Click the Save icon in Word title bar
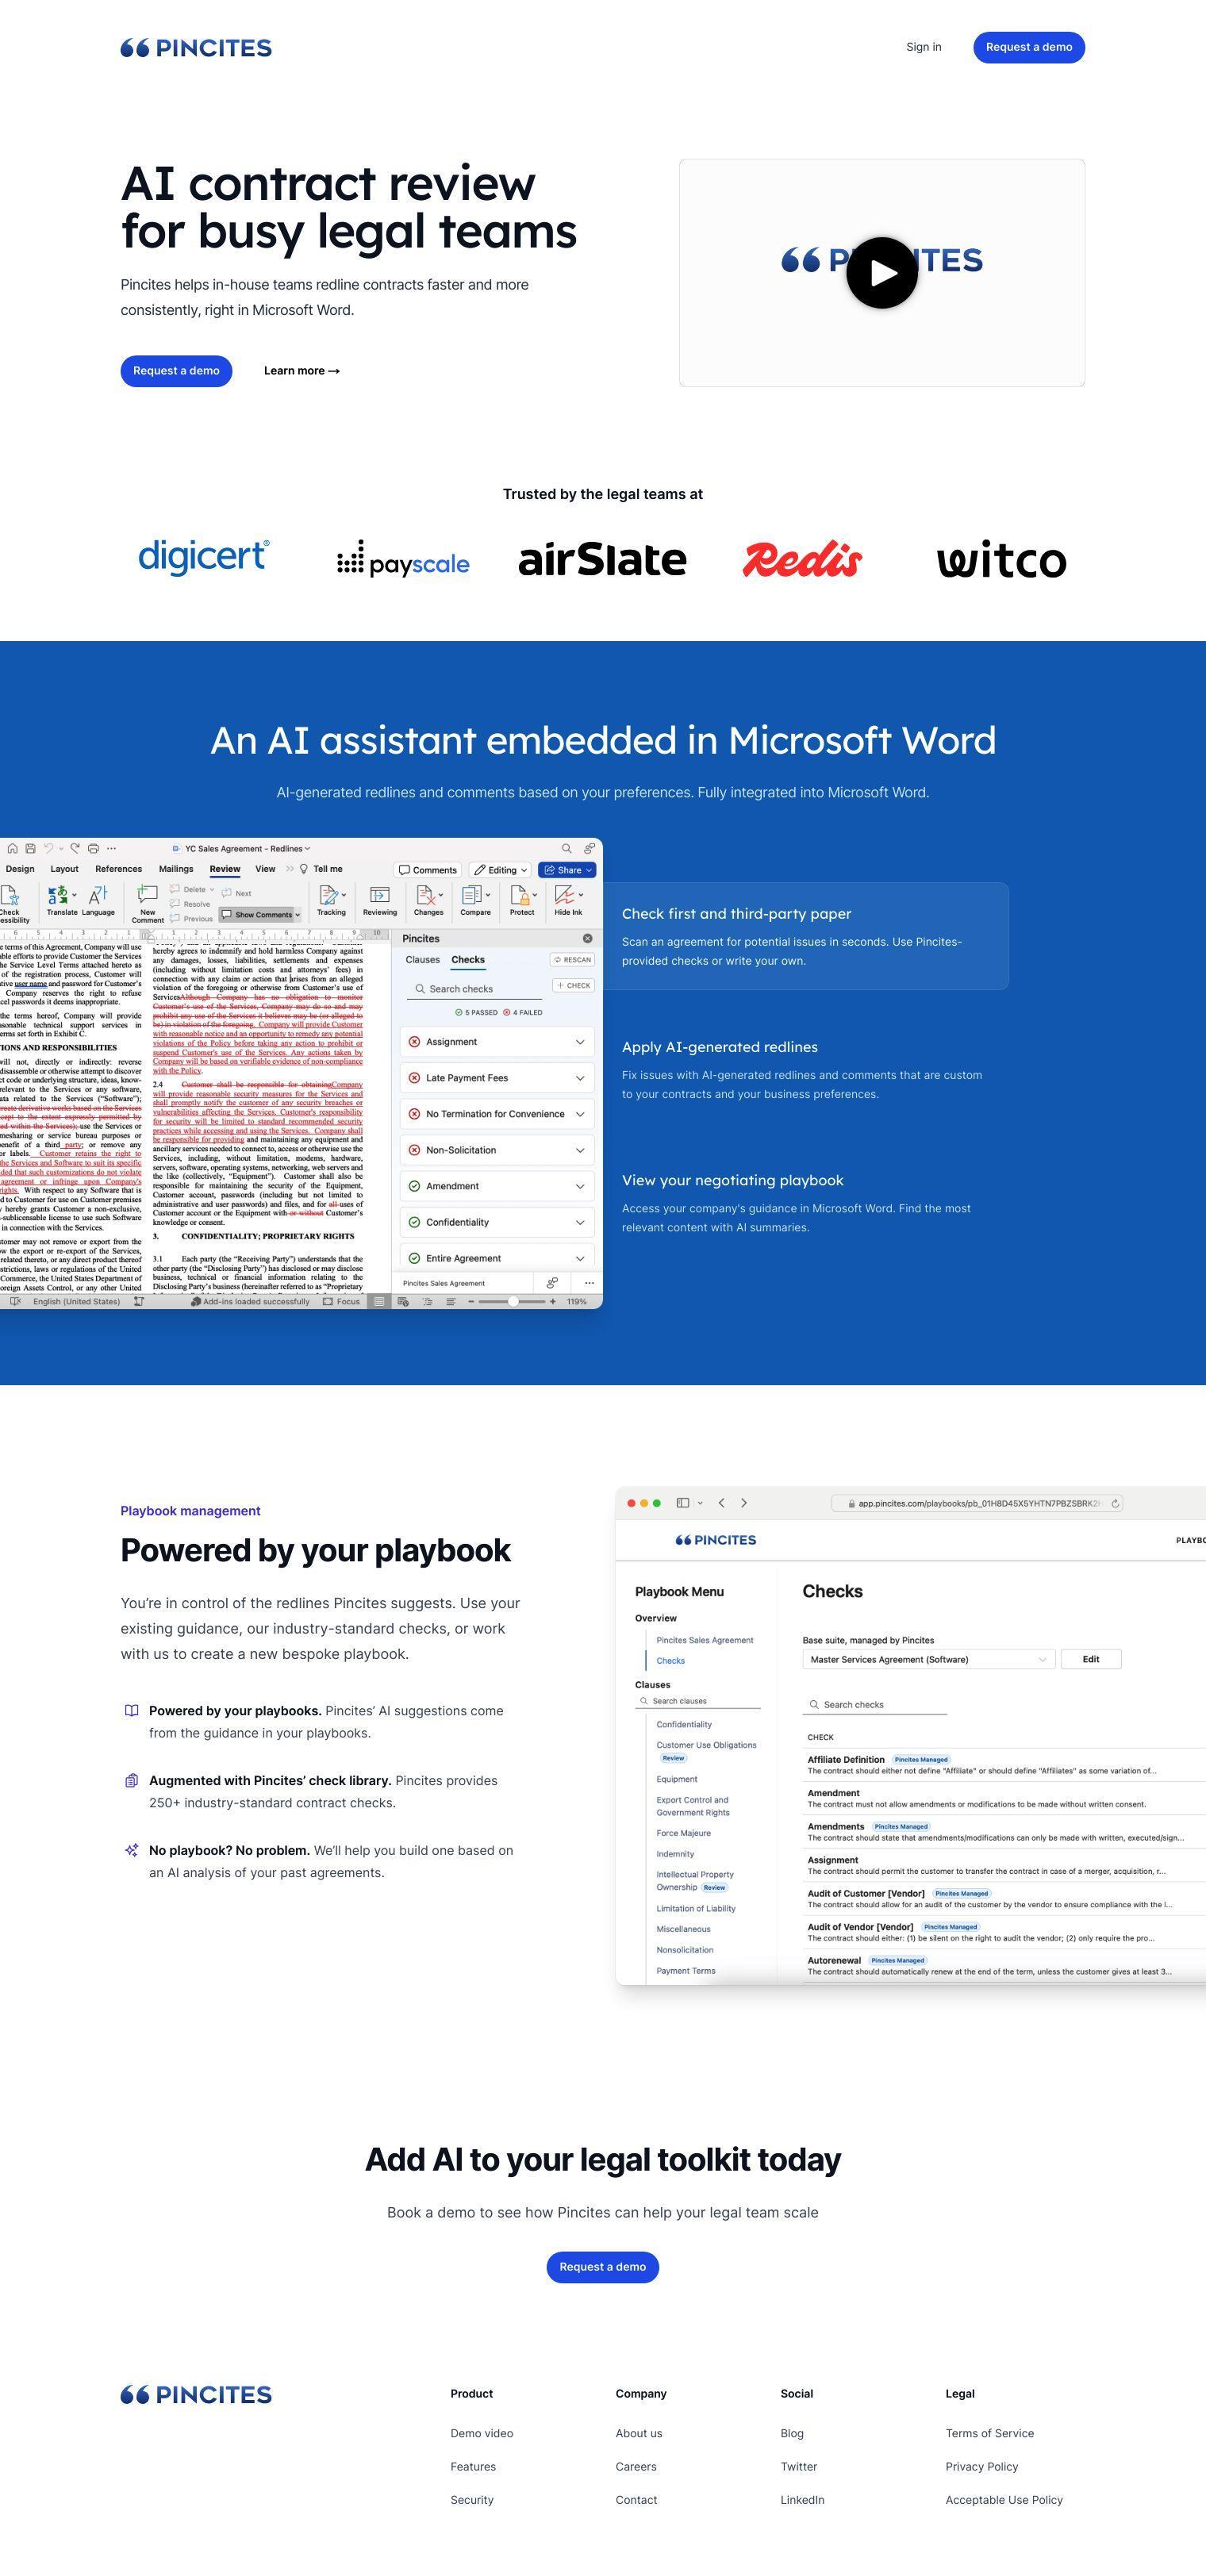 [31, 848]
